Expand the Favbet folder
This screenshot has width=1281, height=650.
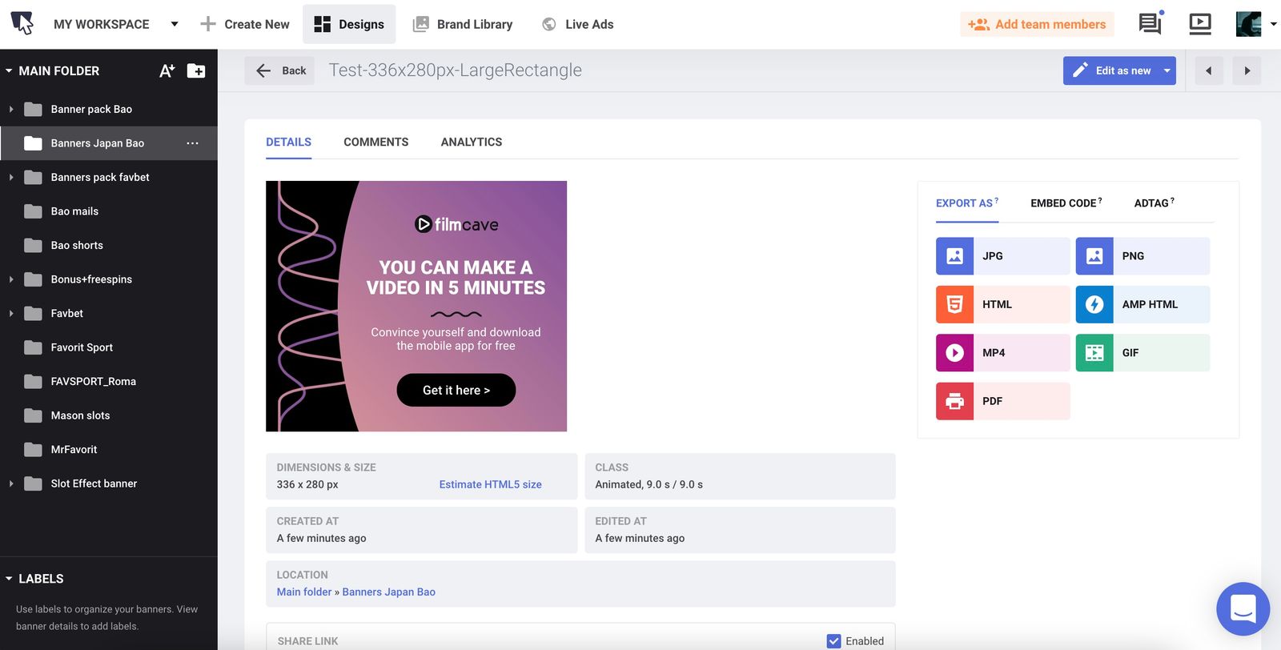(x=11, y=313)
